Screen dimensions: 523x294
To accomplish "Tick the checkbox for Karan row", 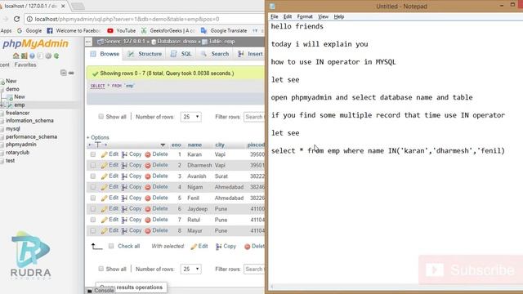I will click(x=92, y=154).
